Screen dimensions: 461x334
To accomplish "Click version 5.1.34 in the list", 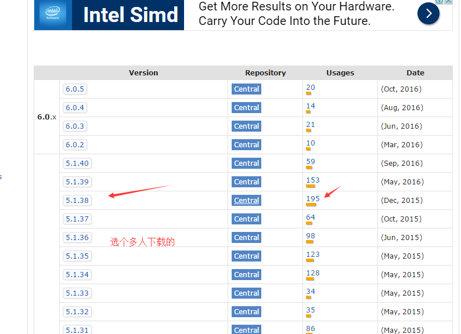I will pos(77,275).
